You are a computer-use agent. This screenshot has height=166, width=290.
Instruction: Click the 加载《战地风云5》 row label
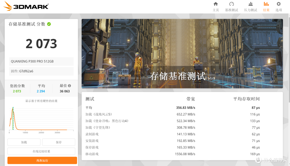click(99, 114)
